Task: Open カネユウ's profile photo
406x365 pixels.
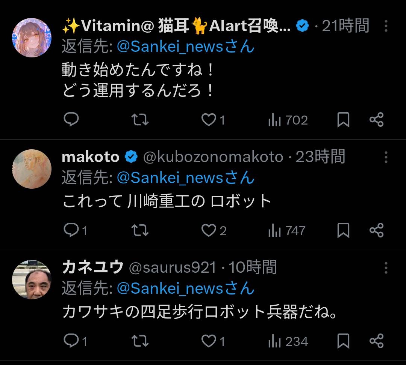Action: point(32,279)
